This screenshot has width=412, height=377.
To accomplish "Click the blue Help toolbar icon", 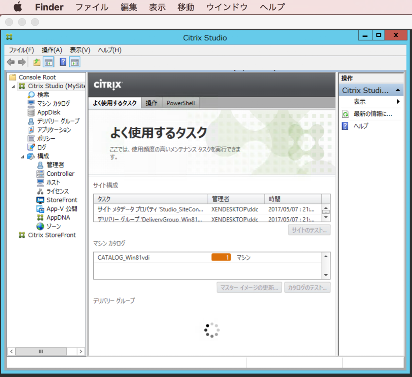I will [x=63, y=62].
